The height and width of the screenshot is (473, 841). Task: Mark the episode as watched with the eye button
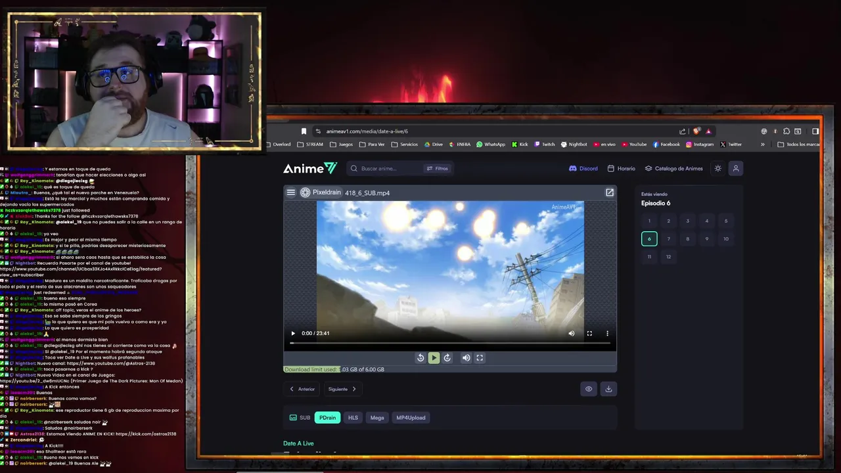(x=589, y=389)
